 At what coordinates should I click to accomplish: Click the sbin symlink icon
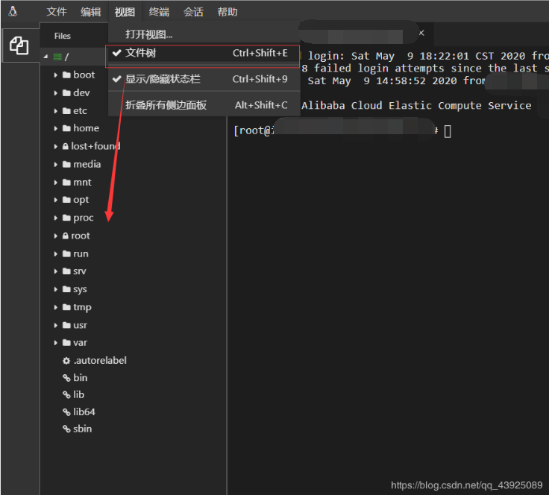click(66, 429)
